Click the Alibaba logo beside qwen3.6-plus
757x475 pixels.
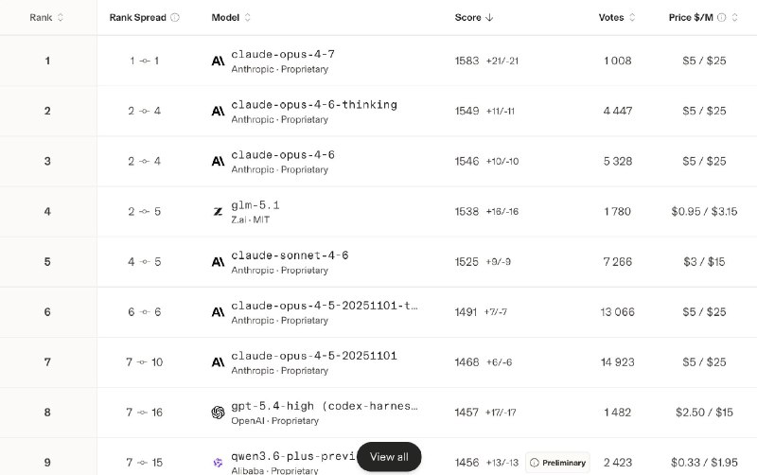219,462
